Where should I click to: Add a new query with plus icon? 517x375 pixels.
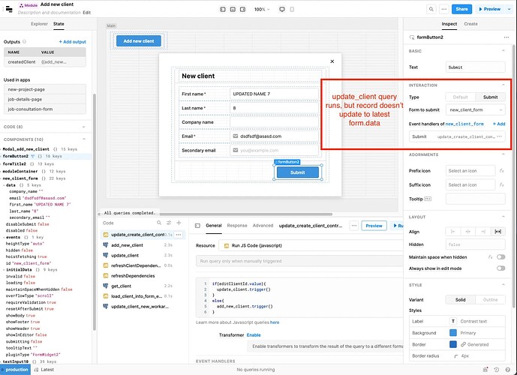pos(179,223)
